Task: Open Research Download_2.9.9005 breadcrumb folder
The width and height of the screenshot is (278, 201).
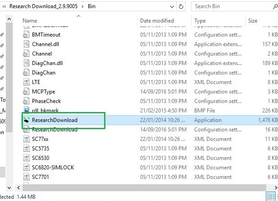Action: [43, 6]
